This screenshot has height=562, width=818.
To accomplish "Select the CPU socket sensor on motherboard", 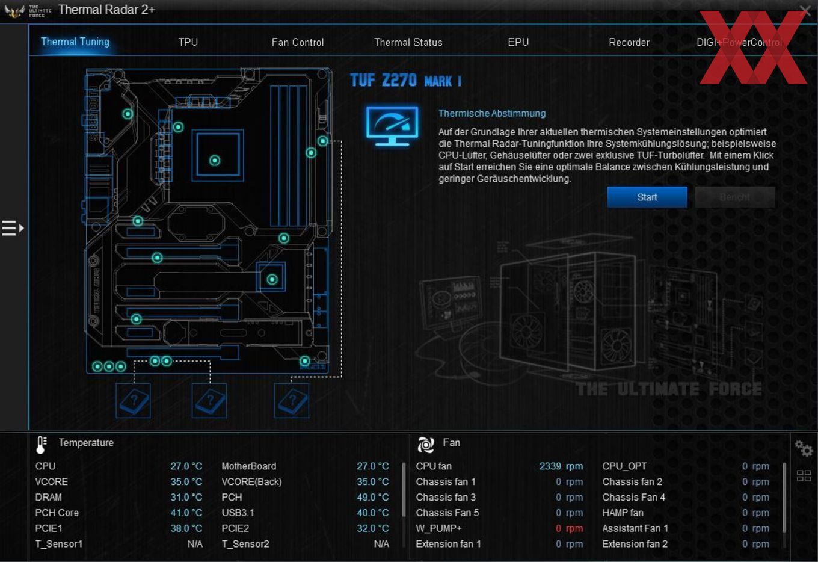I will (215, 161).
